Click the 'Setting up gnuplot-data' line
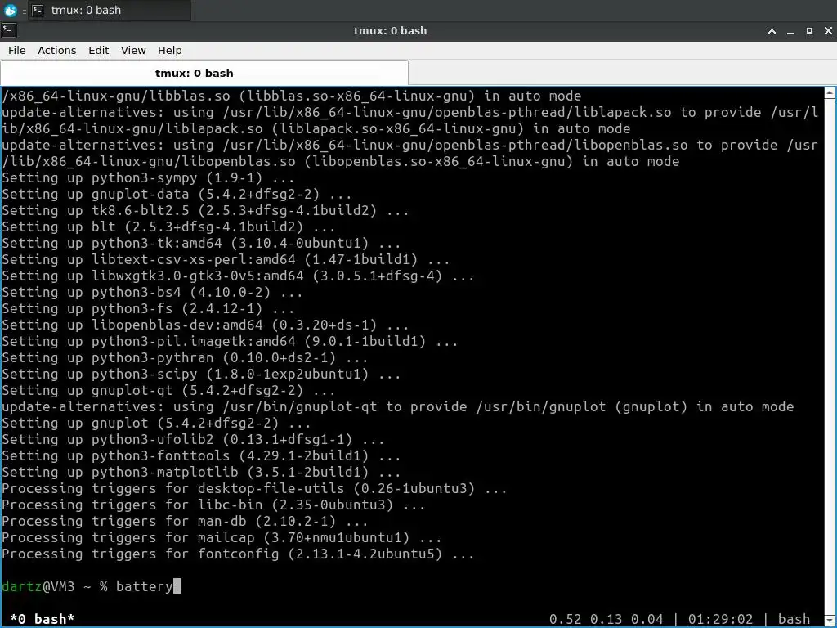This screenshot has height=628, width=837. point(177,194)
